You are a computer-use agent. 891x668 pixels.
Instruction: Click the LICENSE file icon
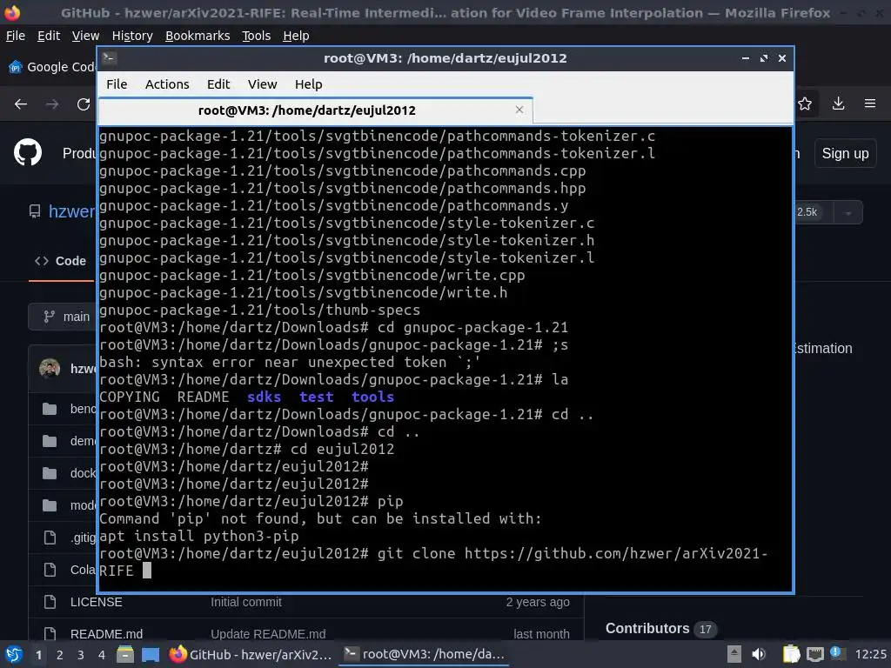50,602
